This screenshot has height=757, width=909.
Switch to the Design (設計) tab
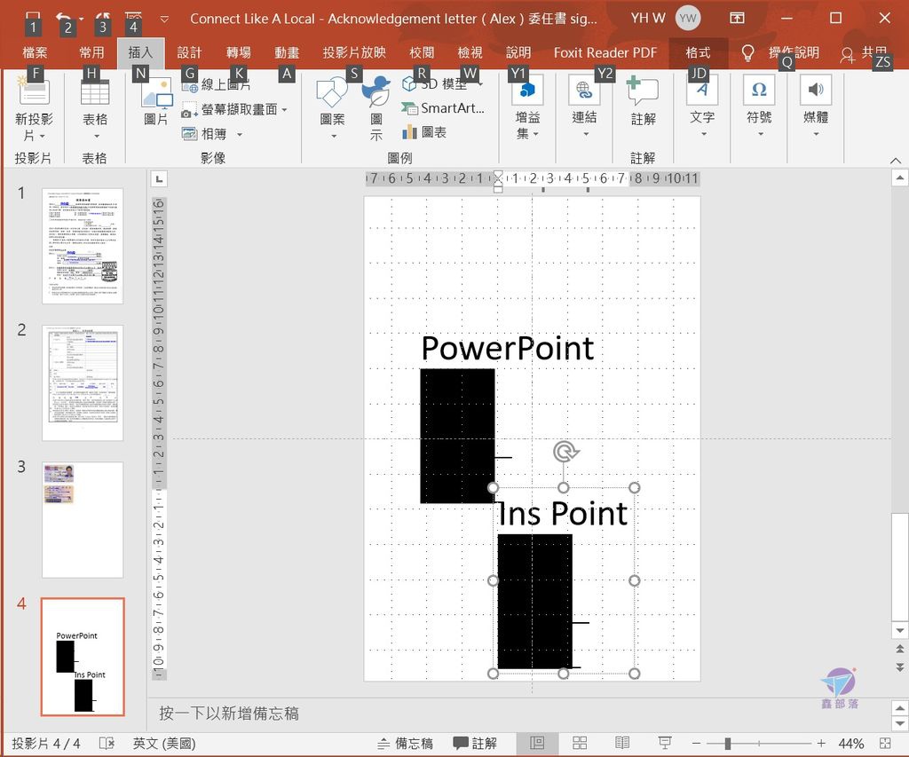(189, 52)
